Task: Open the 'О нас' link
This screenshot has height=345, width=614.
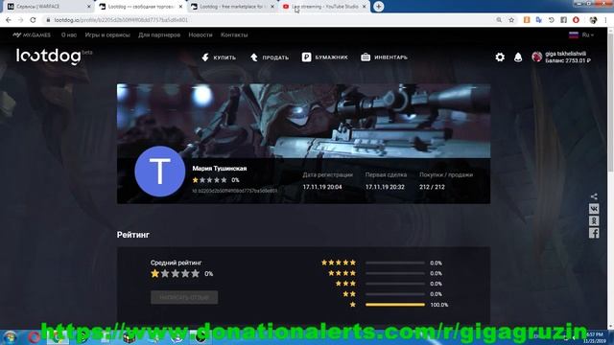Action: 69,34
